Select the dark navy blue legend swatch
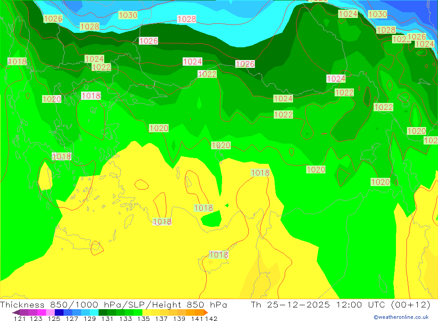Viewport: 438px width, 321px height. pos(59,312)
